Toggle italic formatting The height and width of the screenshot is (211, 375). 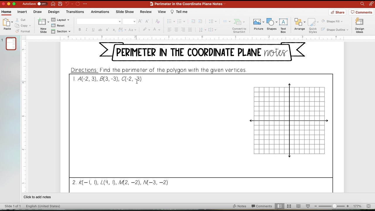pos(86,30)
